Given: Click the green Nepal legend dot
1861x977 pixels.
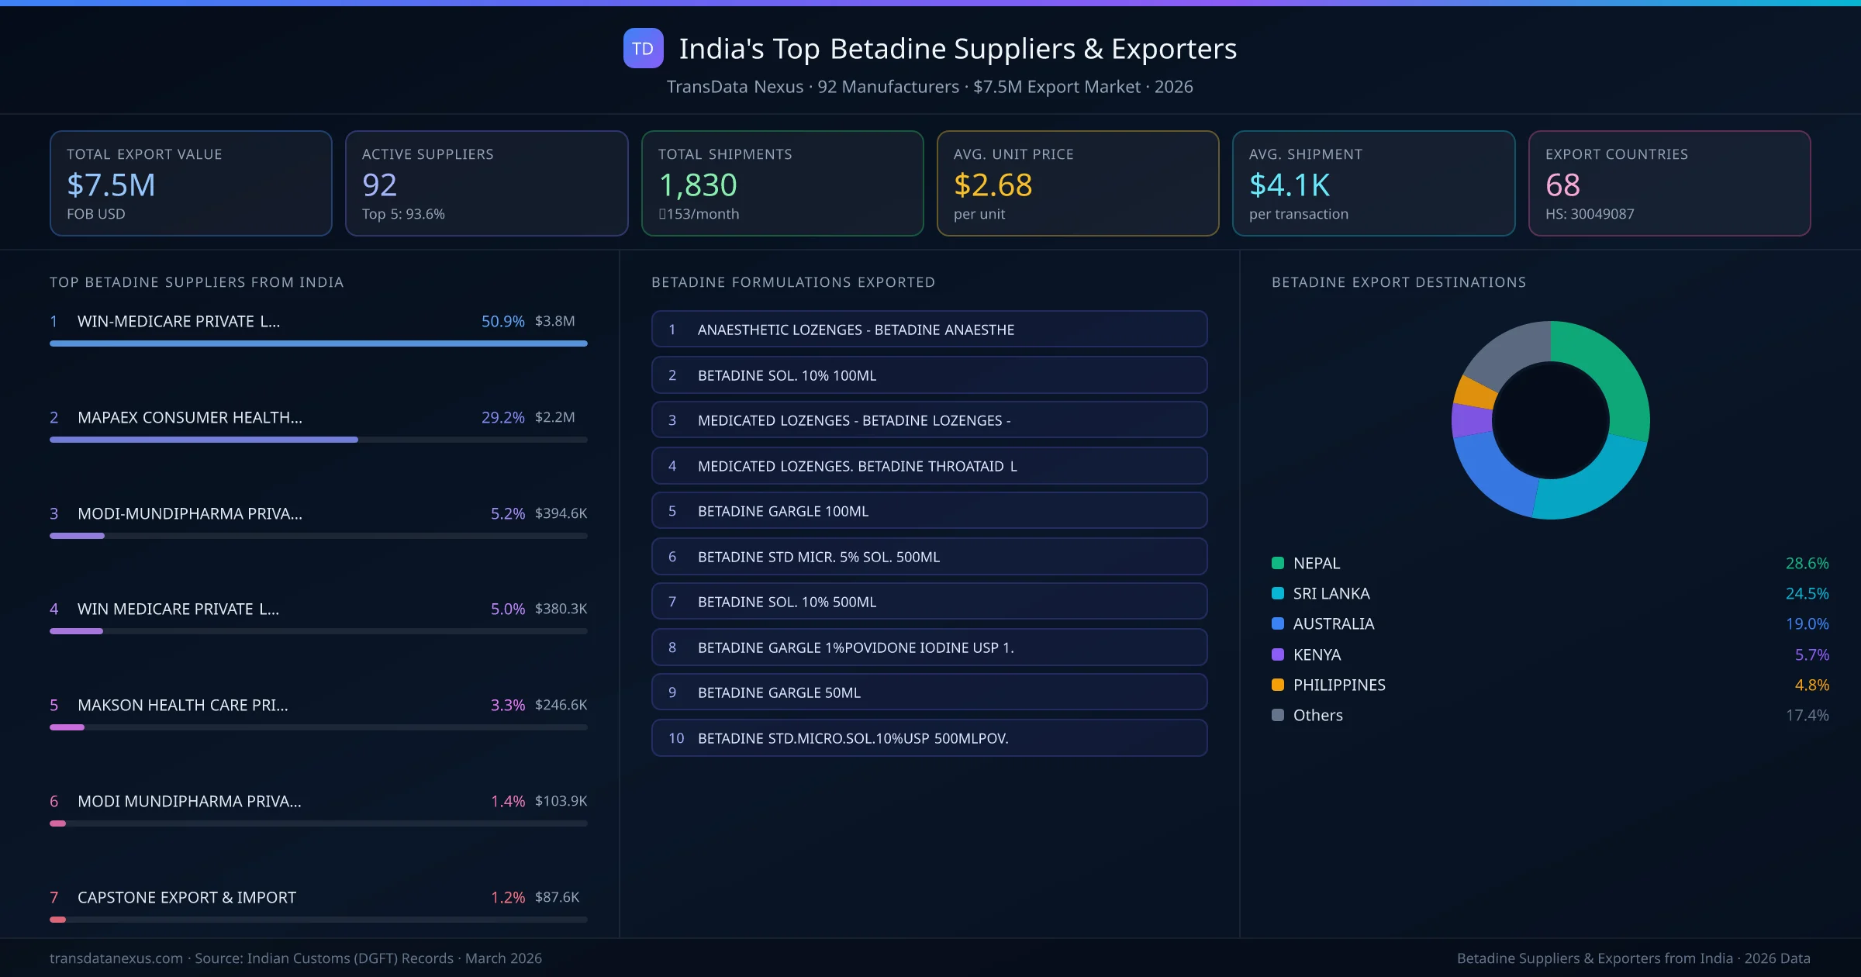Looking at the screenshot, I should tap(1276, 563).
